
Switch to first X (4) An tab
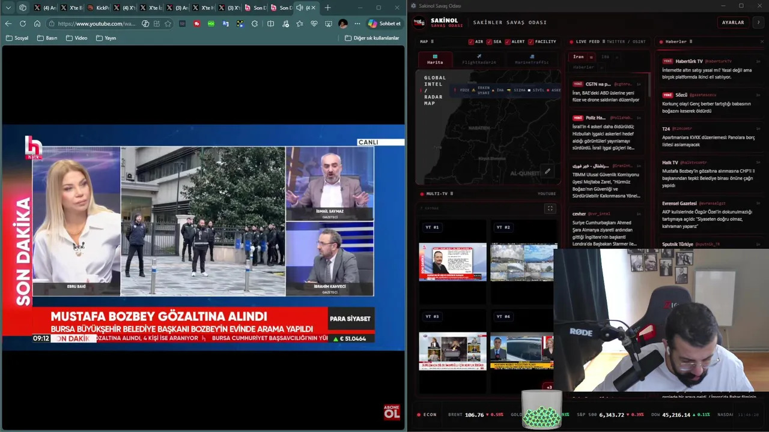click(x=45, y=8)
